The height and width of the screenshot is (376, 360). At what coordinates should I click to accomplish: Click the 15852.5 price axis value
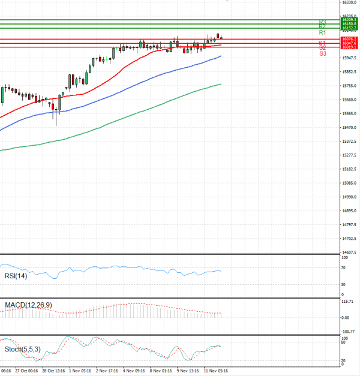point(349,72)
